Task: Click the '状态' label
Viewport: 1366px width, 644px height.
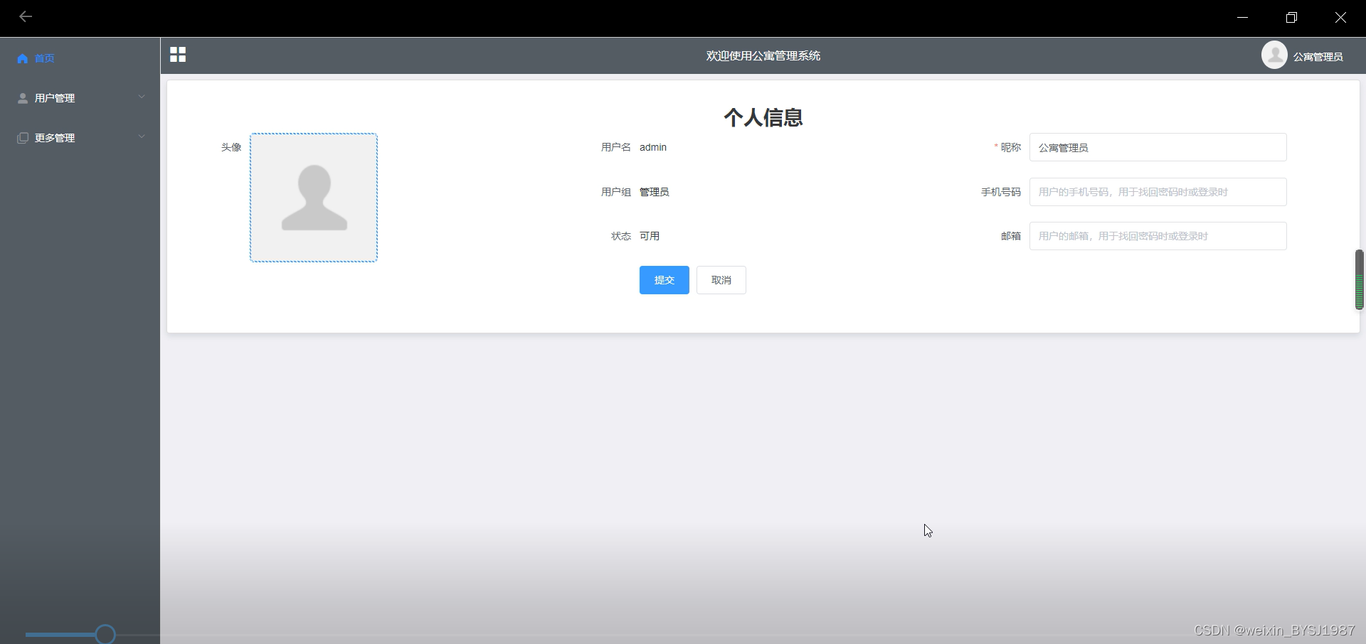Action: [x=621, y=236]
